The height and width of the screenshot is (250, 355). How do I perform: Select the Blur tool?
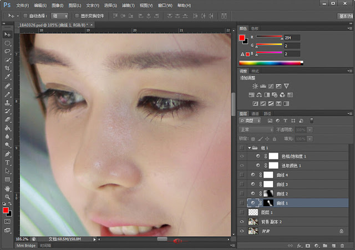point(7,136)
